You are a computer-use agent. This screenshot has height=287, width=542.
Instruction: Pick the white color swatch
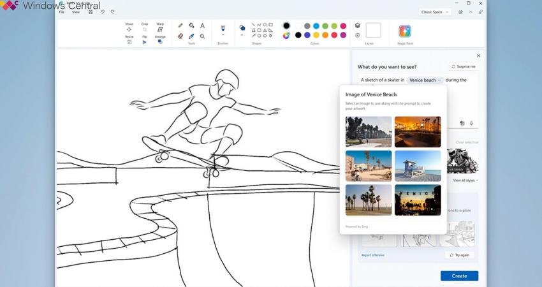298,26
